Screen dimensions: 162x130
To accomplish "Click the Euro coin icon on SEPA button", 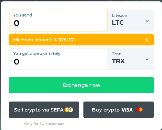I will [71, 110].
